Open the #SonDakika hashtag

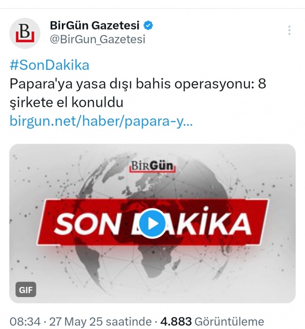coord(49,65)
